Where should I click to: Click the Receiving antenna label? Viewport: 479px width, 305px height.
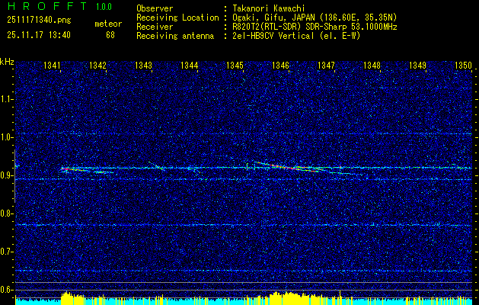pos(175,36)
